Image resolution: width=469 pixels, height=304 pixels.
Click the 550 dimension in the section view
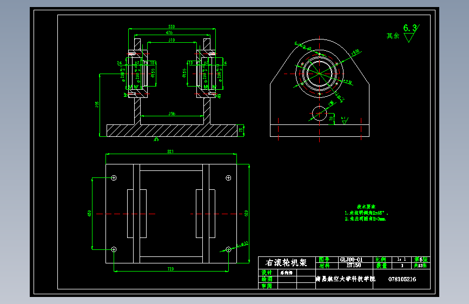coord(171,27)
